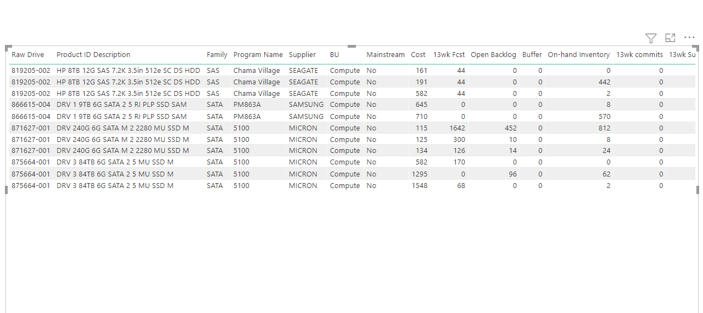Sort by Mainstream column header
This screenshot has height=313, width=703.
click(386, 55)
